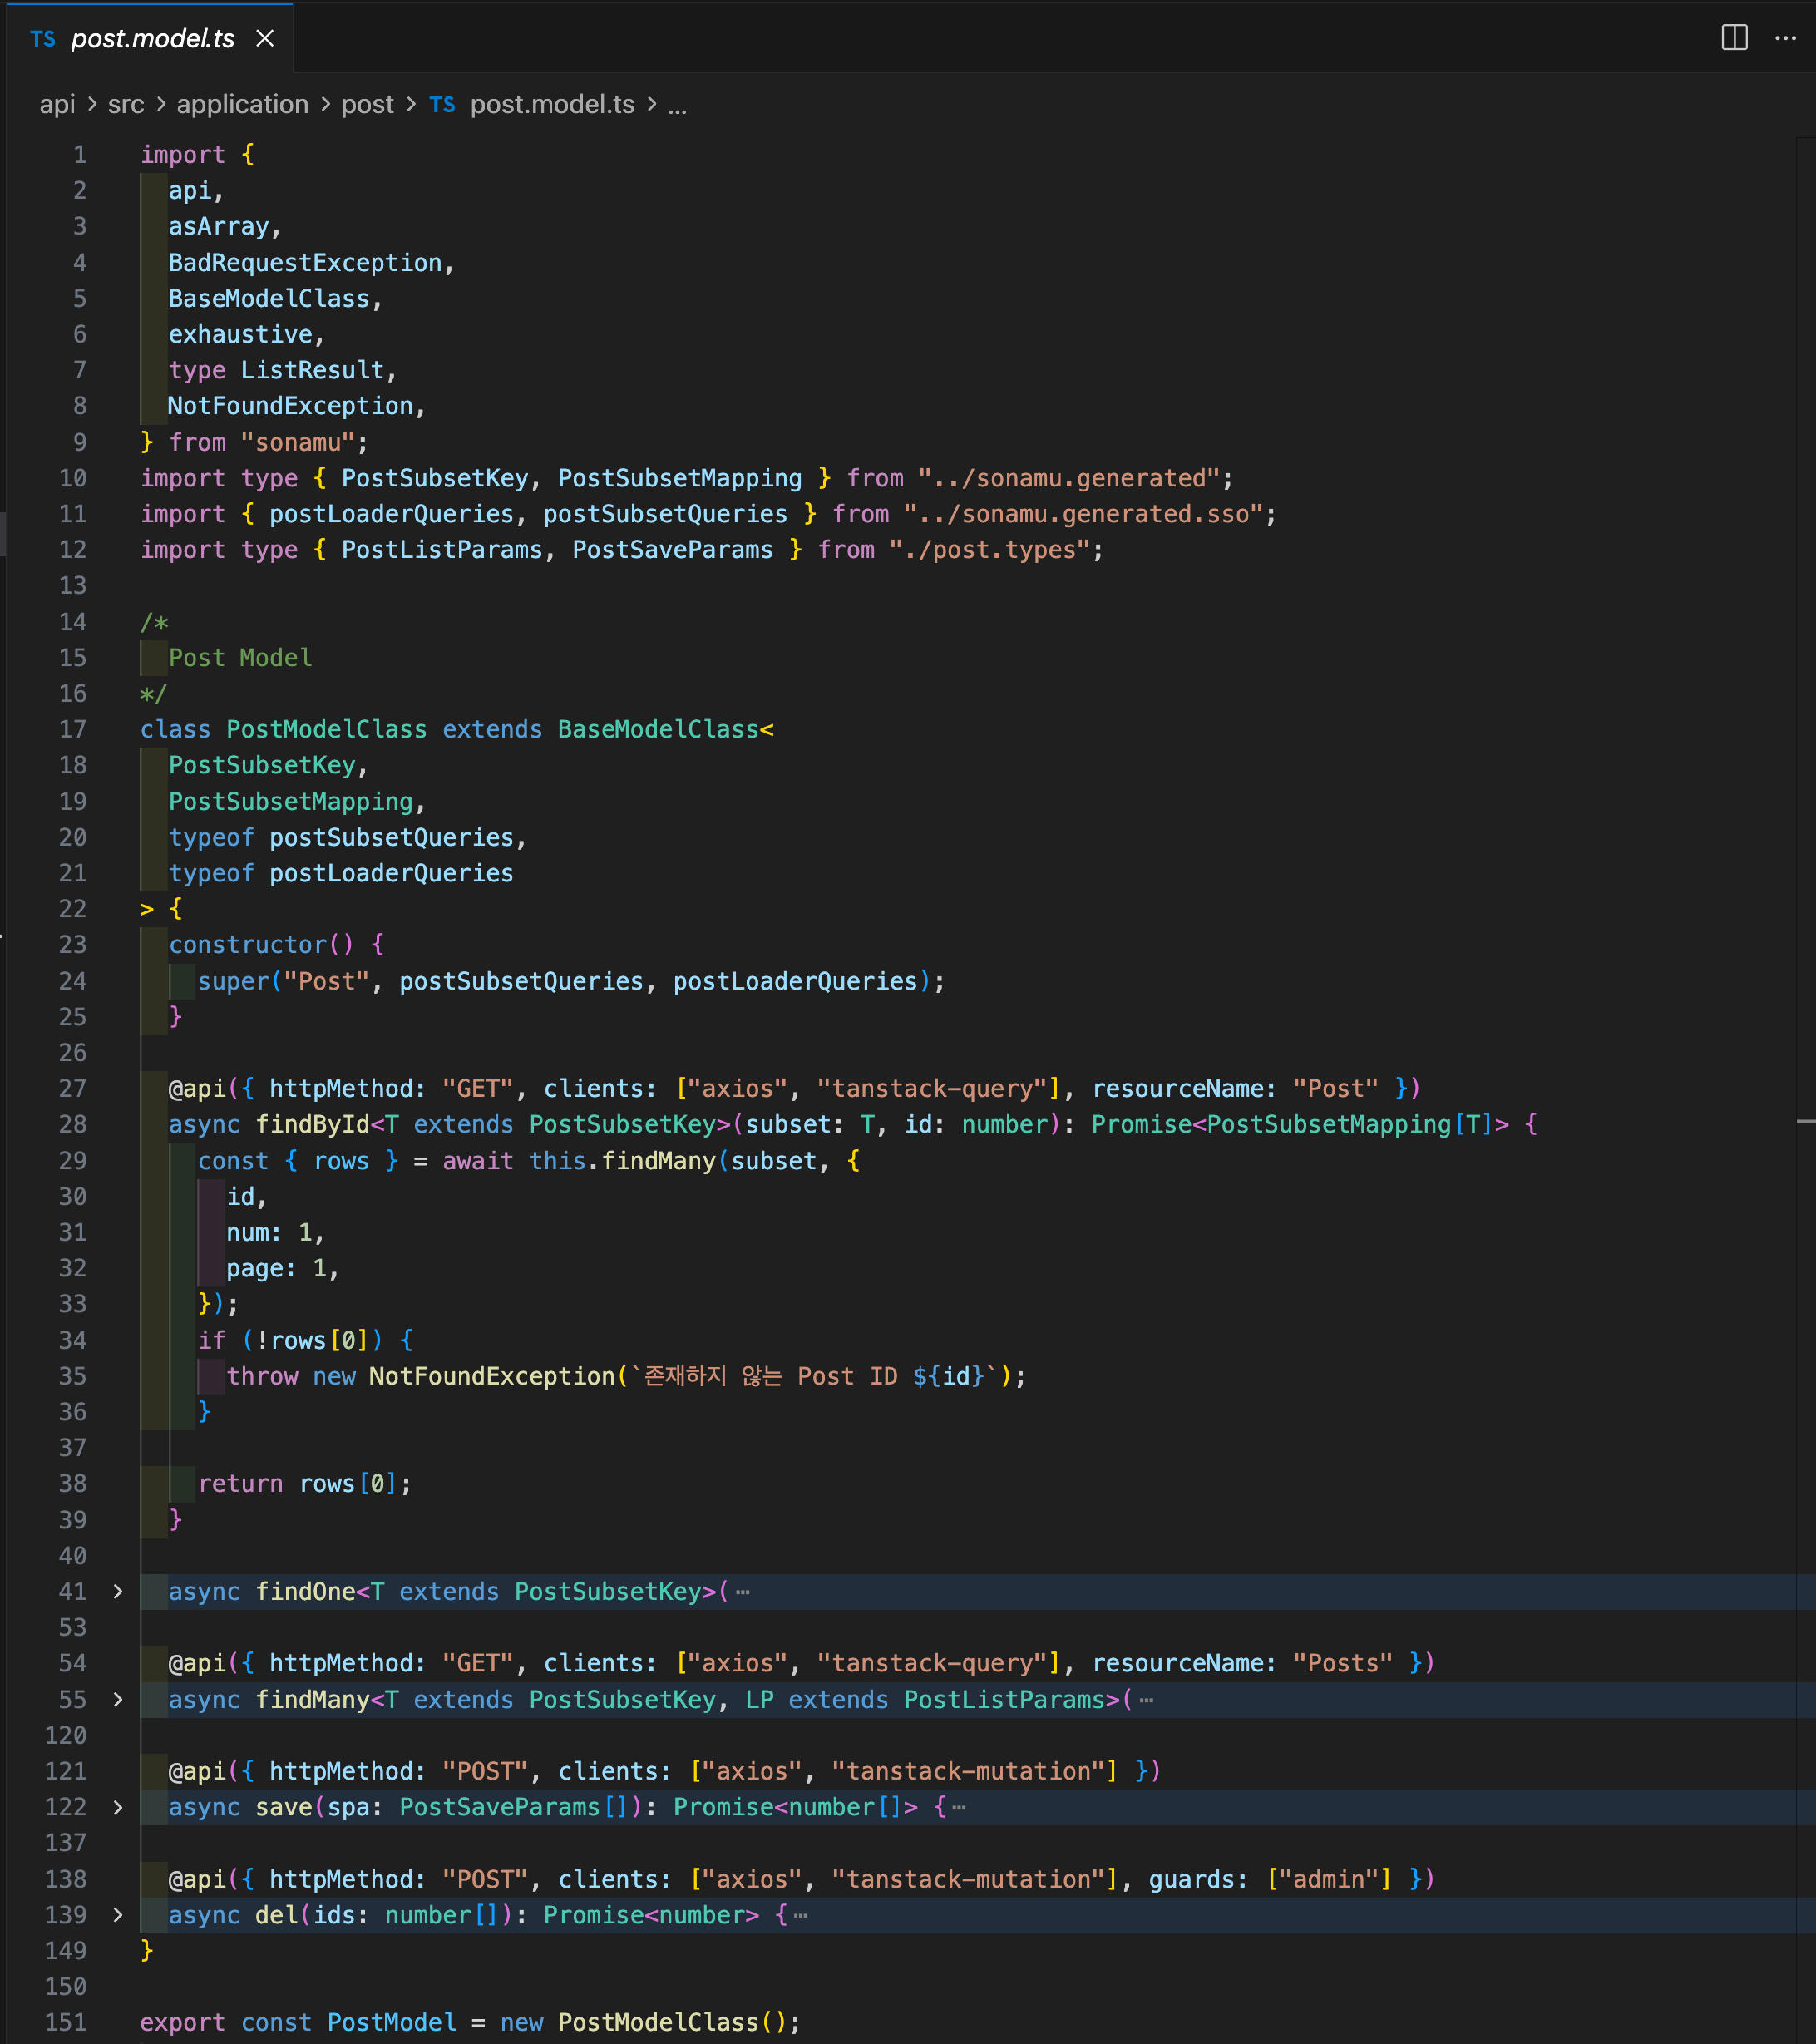Click the api breadcrumb segment
The height and width of the screenshot is (2044, 1816).
(x=57, y=105)
